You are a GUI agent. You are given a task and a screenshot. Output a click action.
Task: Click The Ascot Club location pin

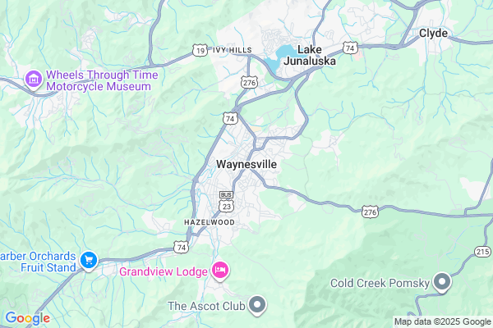coord(257,305)
